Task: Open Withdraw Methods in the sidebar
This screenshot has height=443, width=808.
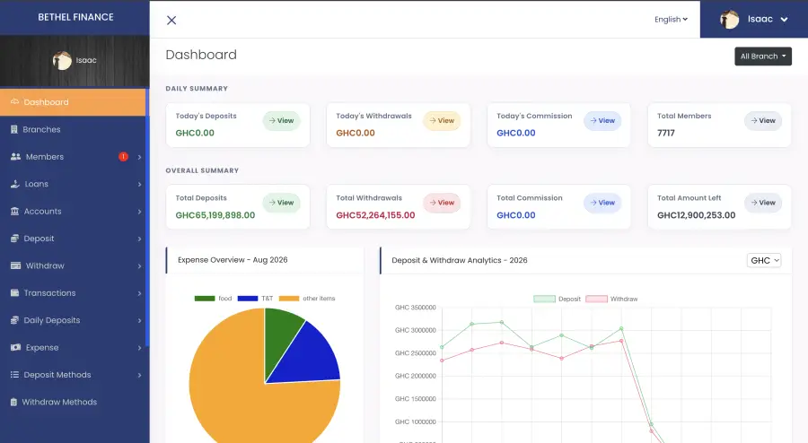Action: [x=73, y=402]
